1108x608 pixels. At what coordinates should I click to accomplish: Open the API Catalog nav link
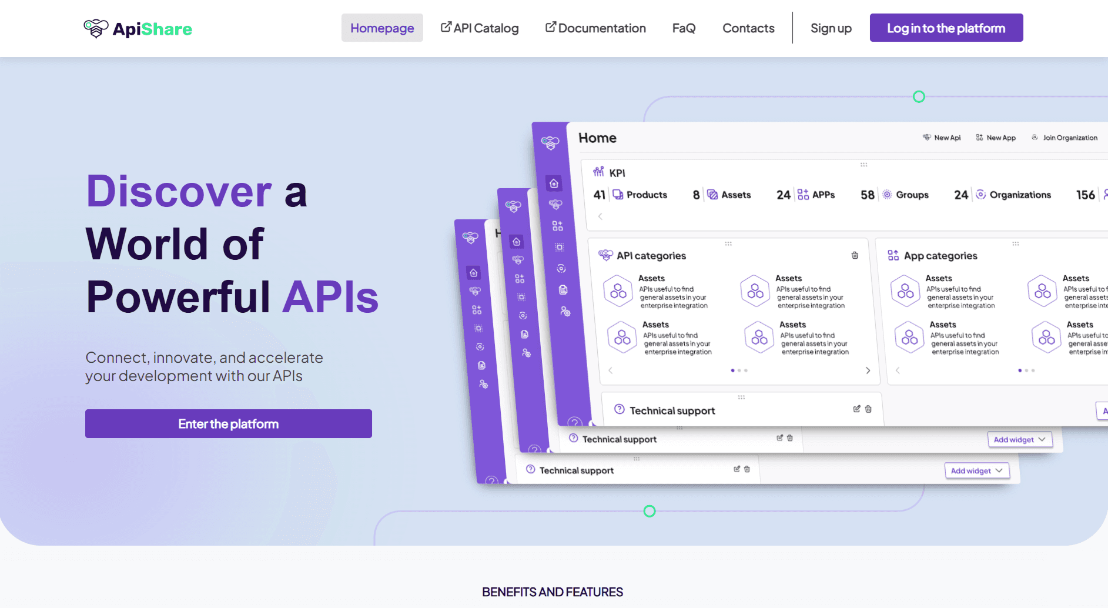pos(480,28)
